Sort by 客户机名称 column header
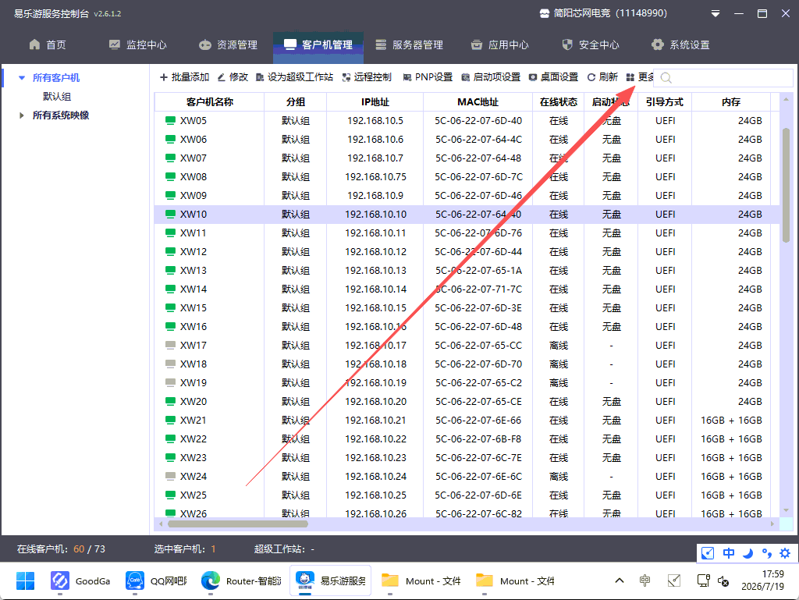 (x=209, y=102)
